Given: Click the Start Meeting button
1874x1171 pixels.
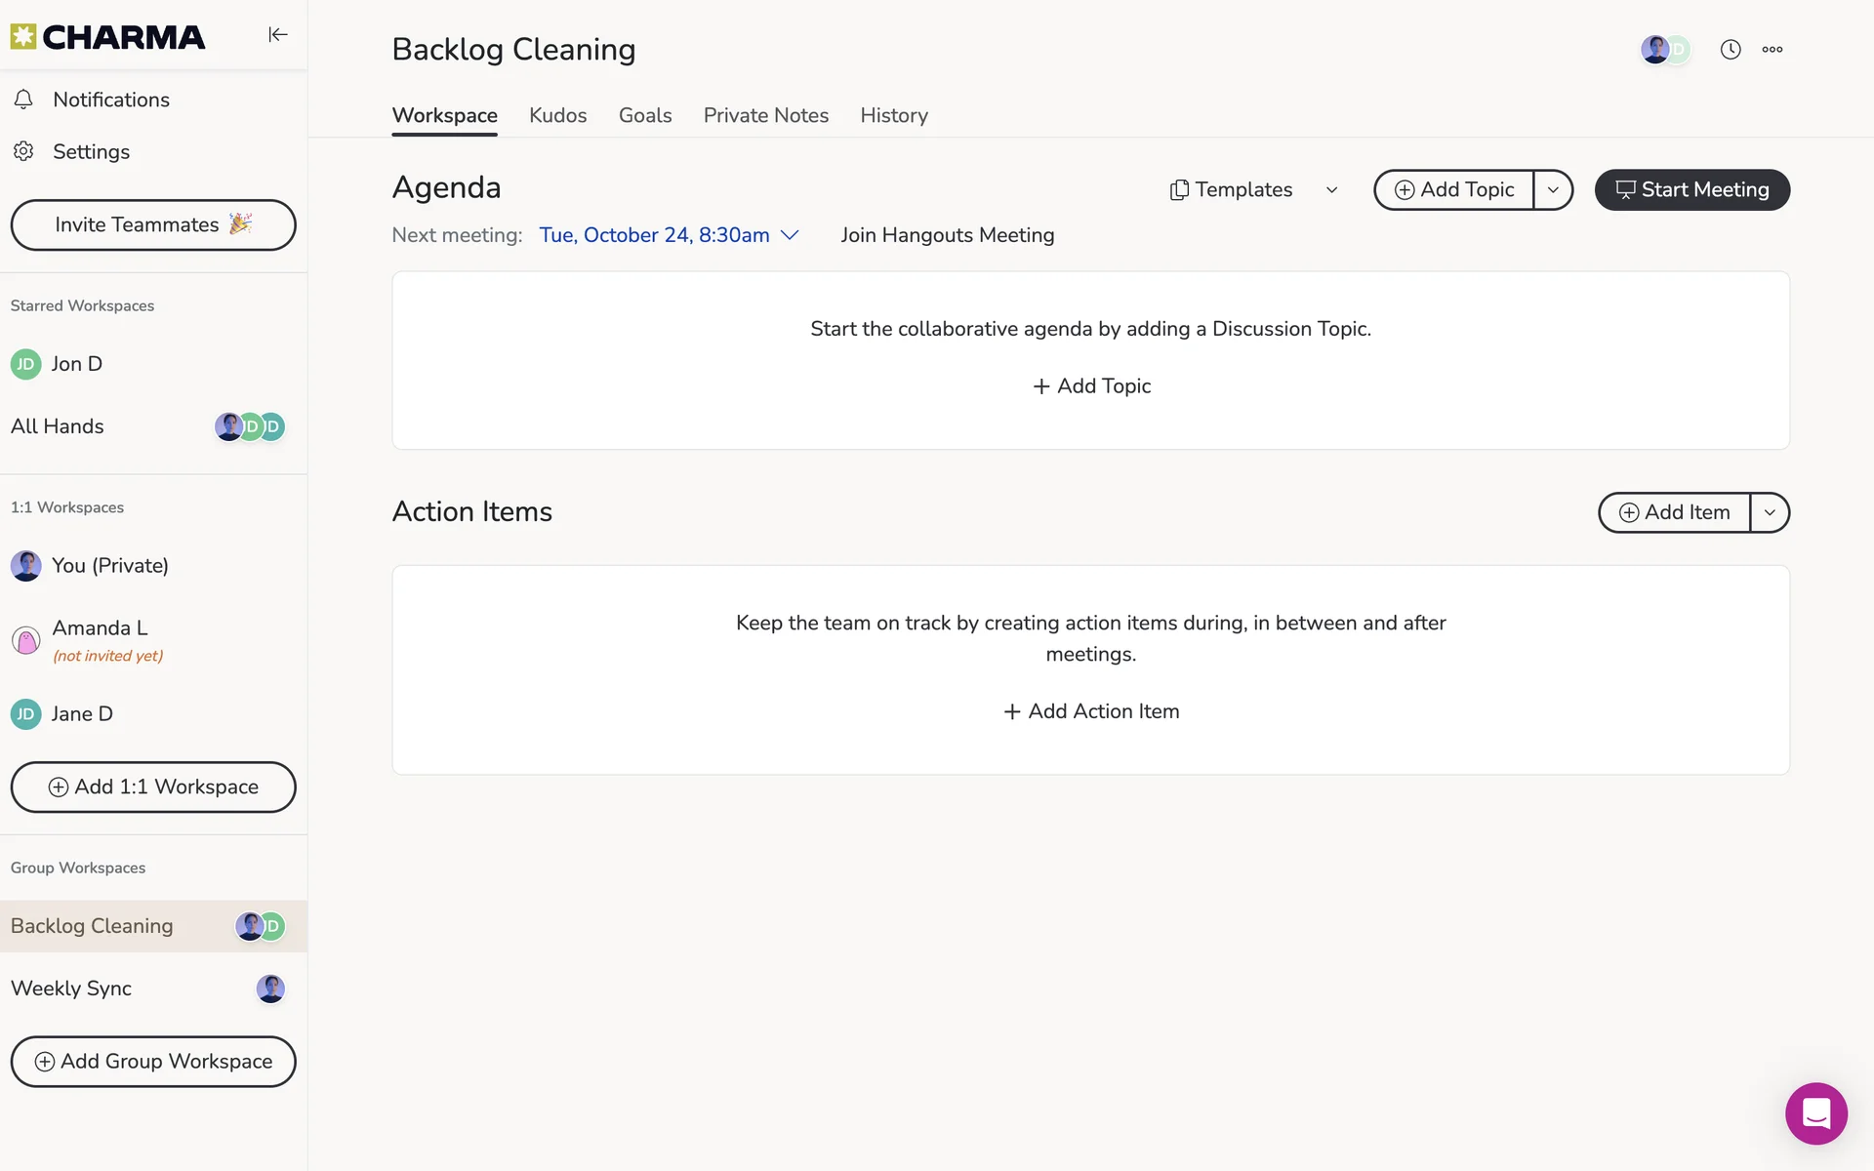Looking at the screenshot, I should click(1691, 190).
